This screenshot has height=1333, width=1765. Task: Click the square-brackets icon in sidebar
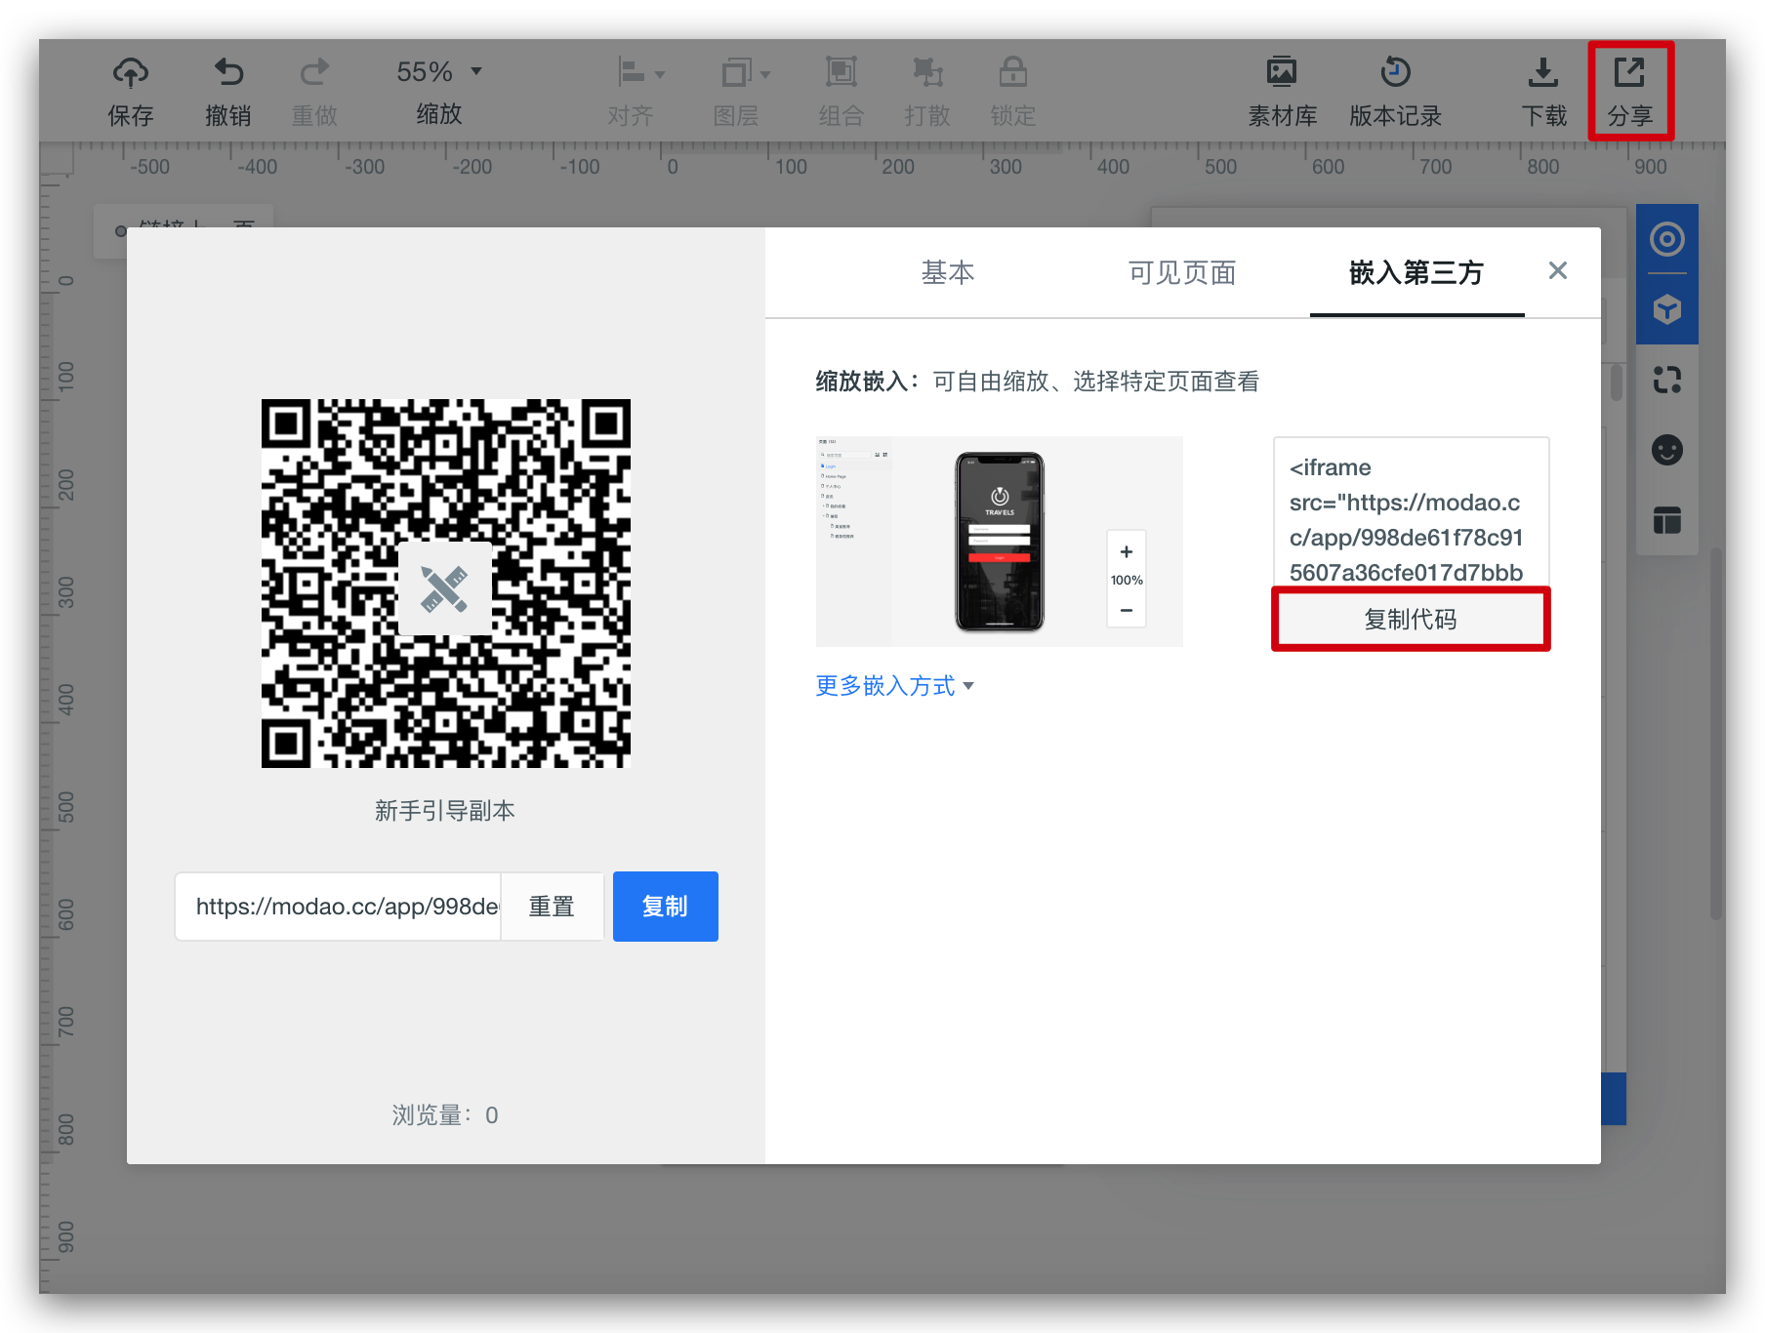(1667, 380)
